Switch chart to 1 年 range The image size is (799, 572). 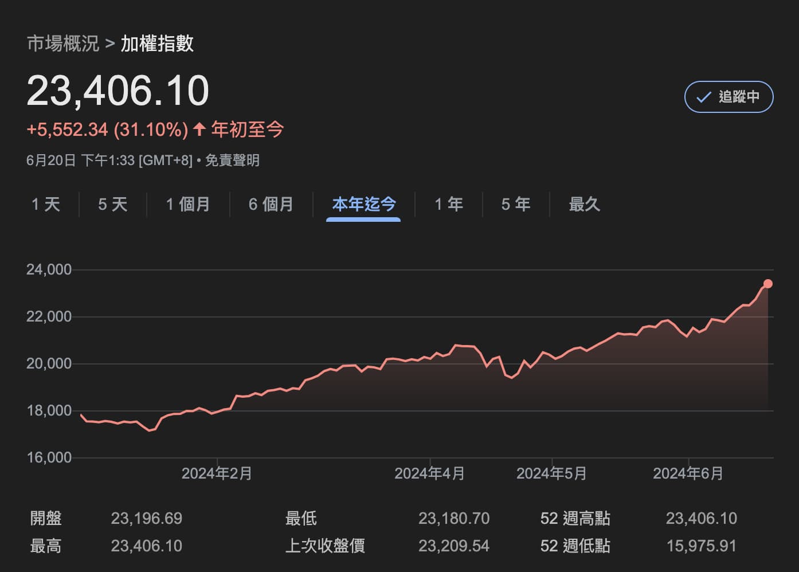coord(449,204)
